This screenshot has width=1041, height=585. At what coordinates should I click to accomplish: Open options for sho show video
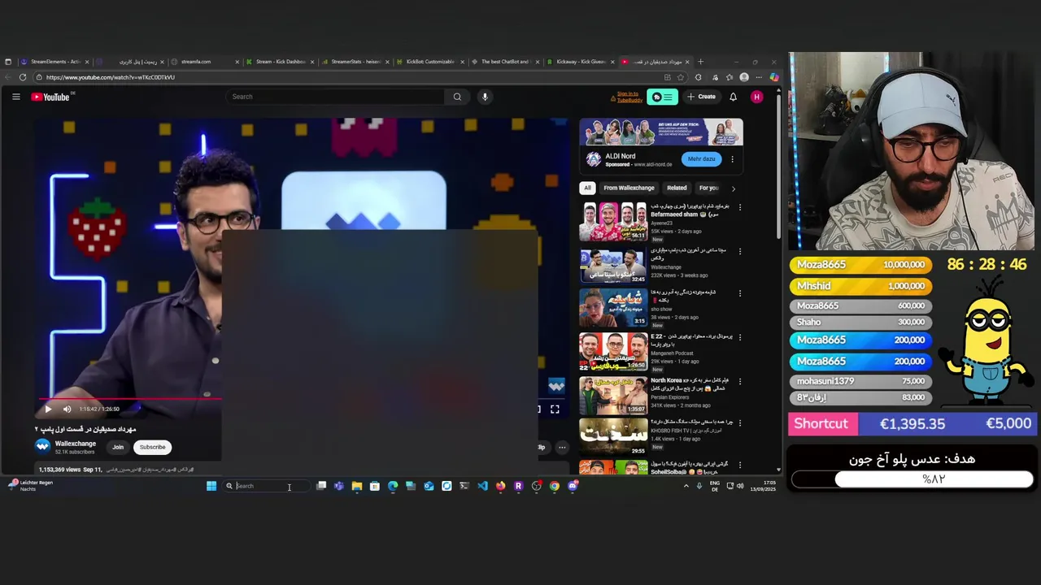[739, 294]
